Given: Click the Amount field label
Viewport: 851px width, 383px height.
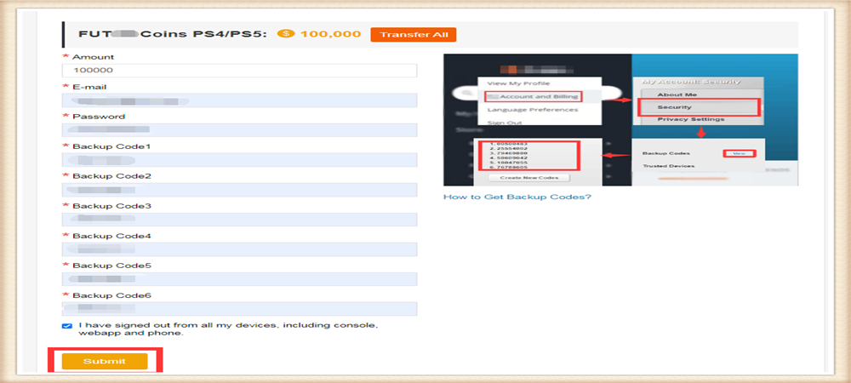Looking at the screenshot, I should (x=94, y=57).
